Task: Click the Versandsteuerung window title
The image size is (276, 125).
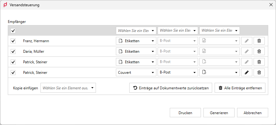Action: click(25, 5)
